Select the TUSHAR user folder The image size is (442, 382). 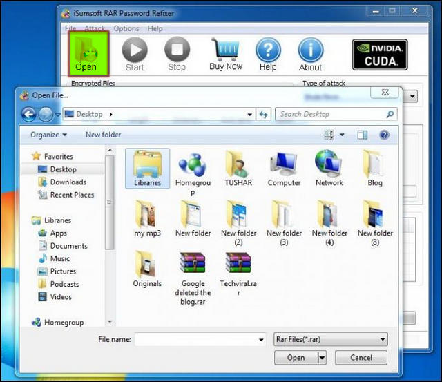coord(238,169)
